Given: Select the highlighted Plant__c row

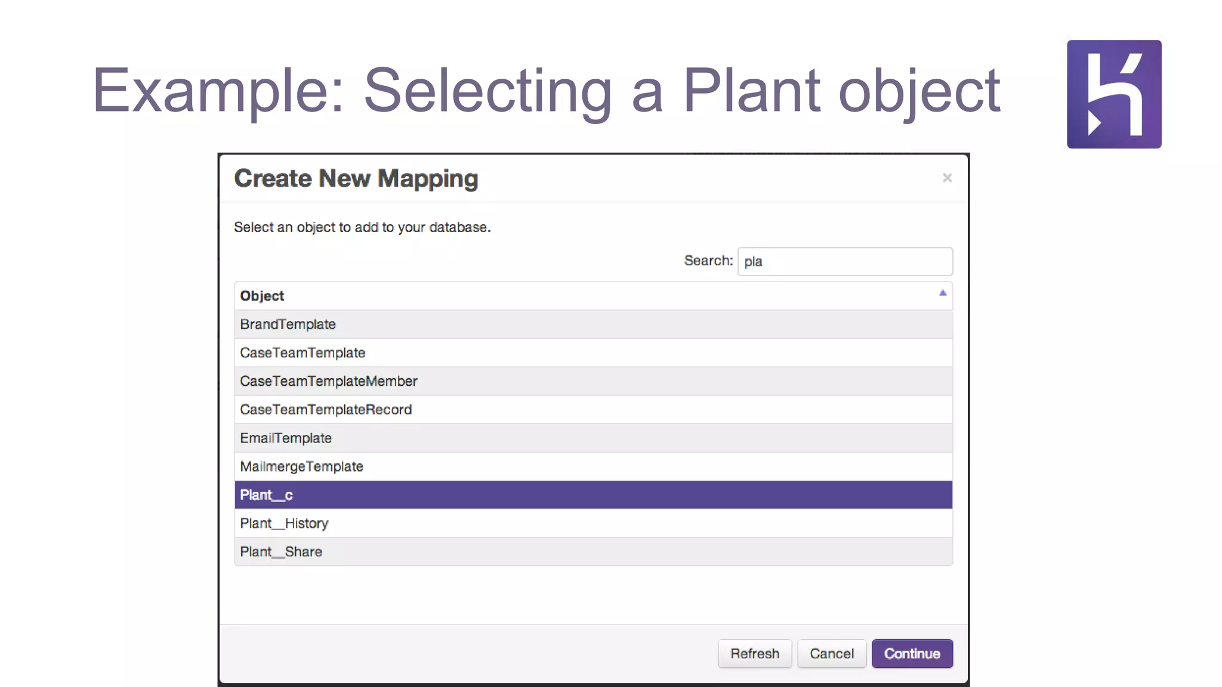Looking at the screenshot, I should click(x=594, y=495).
